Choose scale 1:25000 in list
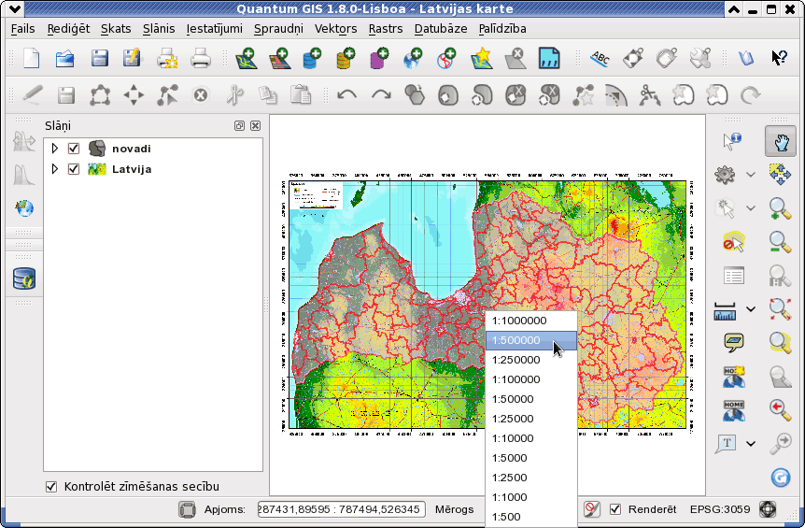 click(x=530, y=418)
